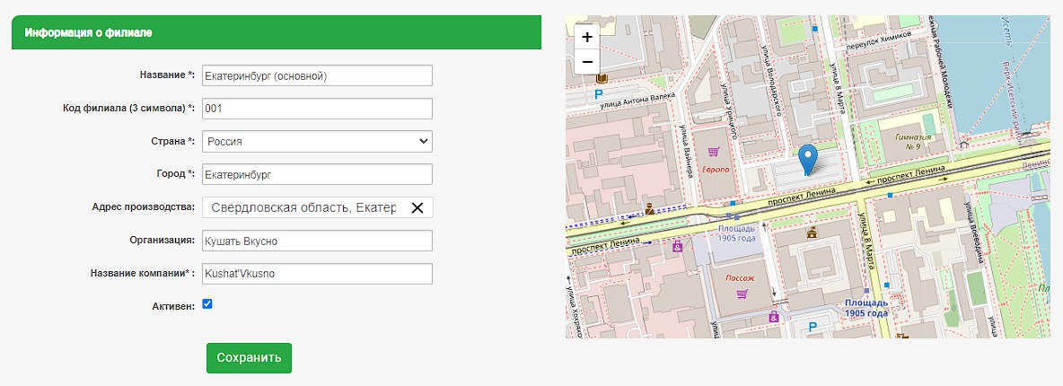Click the building icon above Пассаж
Viewport: 1063px width, 386px height.
tap(812, 233)
